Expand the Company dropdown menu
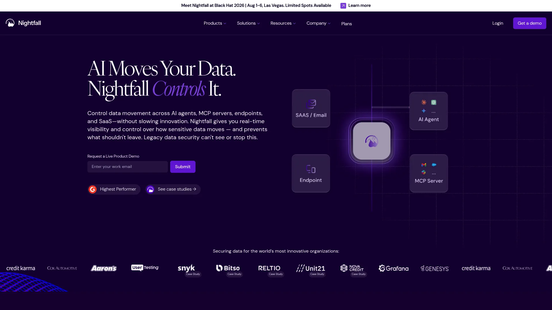 point(318,23)
